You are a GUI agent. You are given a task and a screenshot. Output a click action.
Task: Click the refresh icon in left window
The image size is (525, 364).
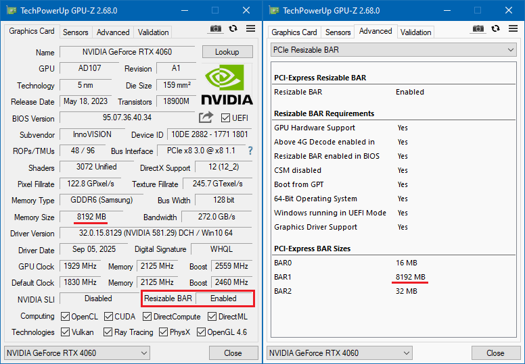point(233,29)
